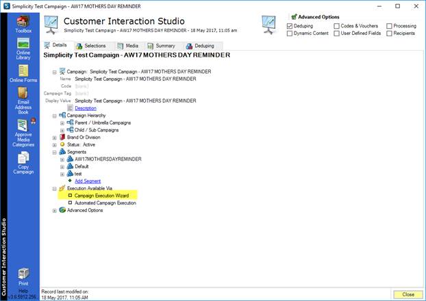
Task: Expand the AW17MOTHERSDAYREMINDER segment node
Action: (62, 160)
